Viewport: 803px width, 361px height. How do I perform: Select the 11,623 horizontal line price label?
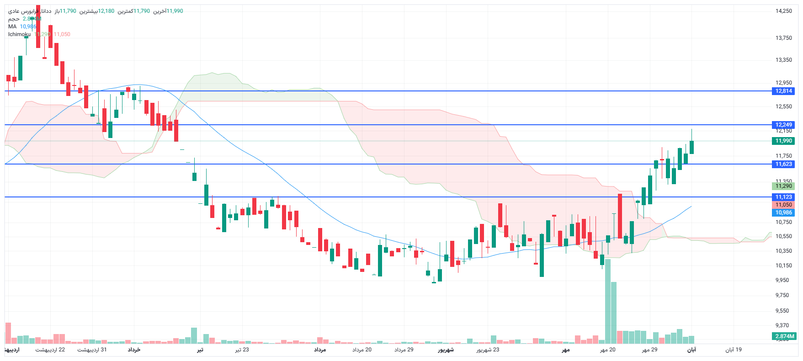[783, 164]
